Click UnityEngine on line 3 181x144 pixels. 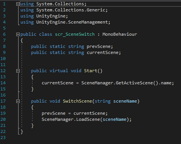51,16
